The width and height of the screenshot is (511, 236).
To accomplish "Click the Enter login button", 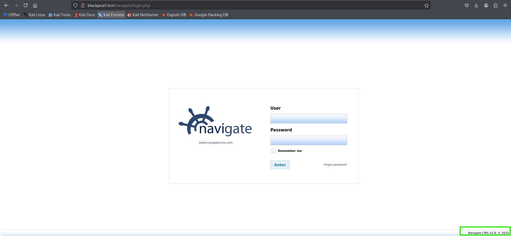I will 280,165.
